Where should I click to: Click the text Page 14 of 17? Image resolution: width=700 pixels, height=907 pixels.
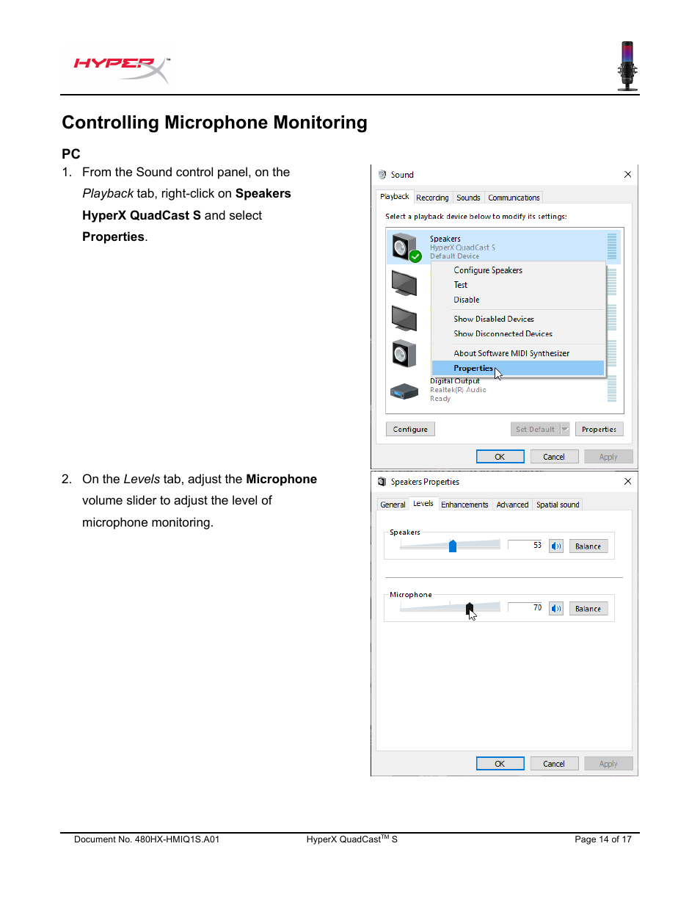coord(603,839)
